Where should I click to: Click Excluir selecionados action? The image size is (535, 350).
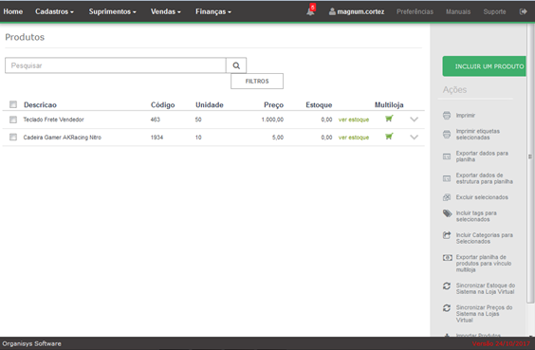point(482,197)
